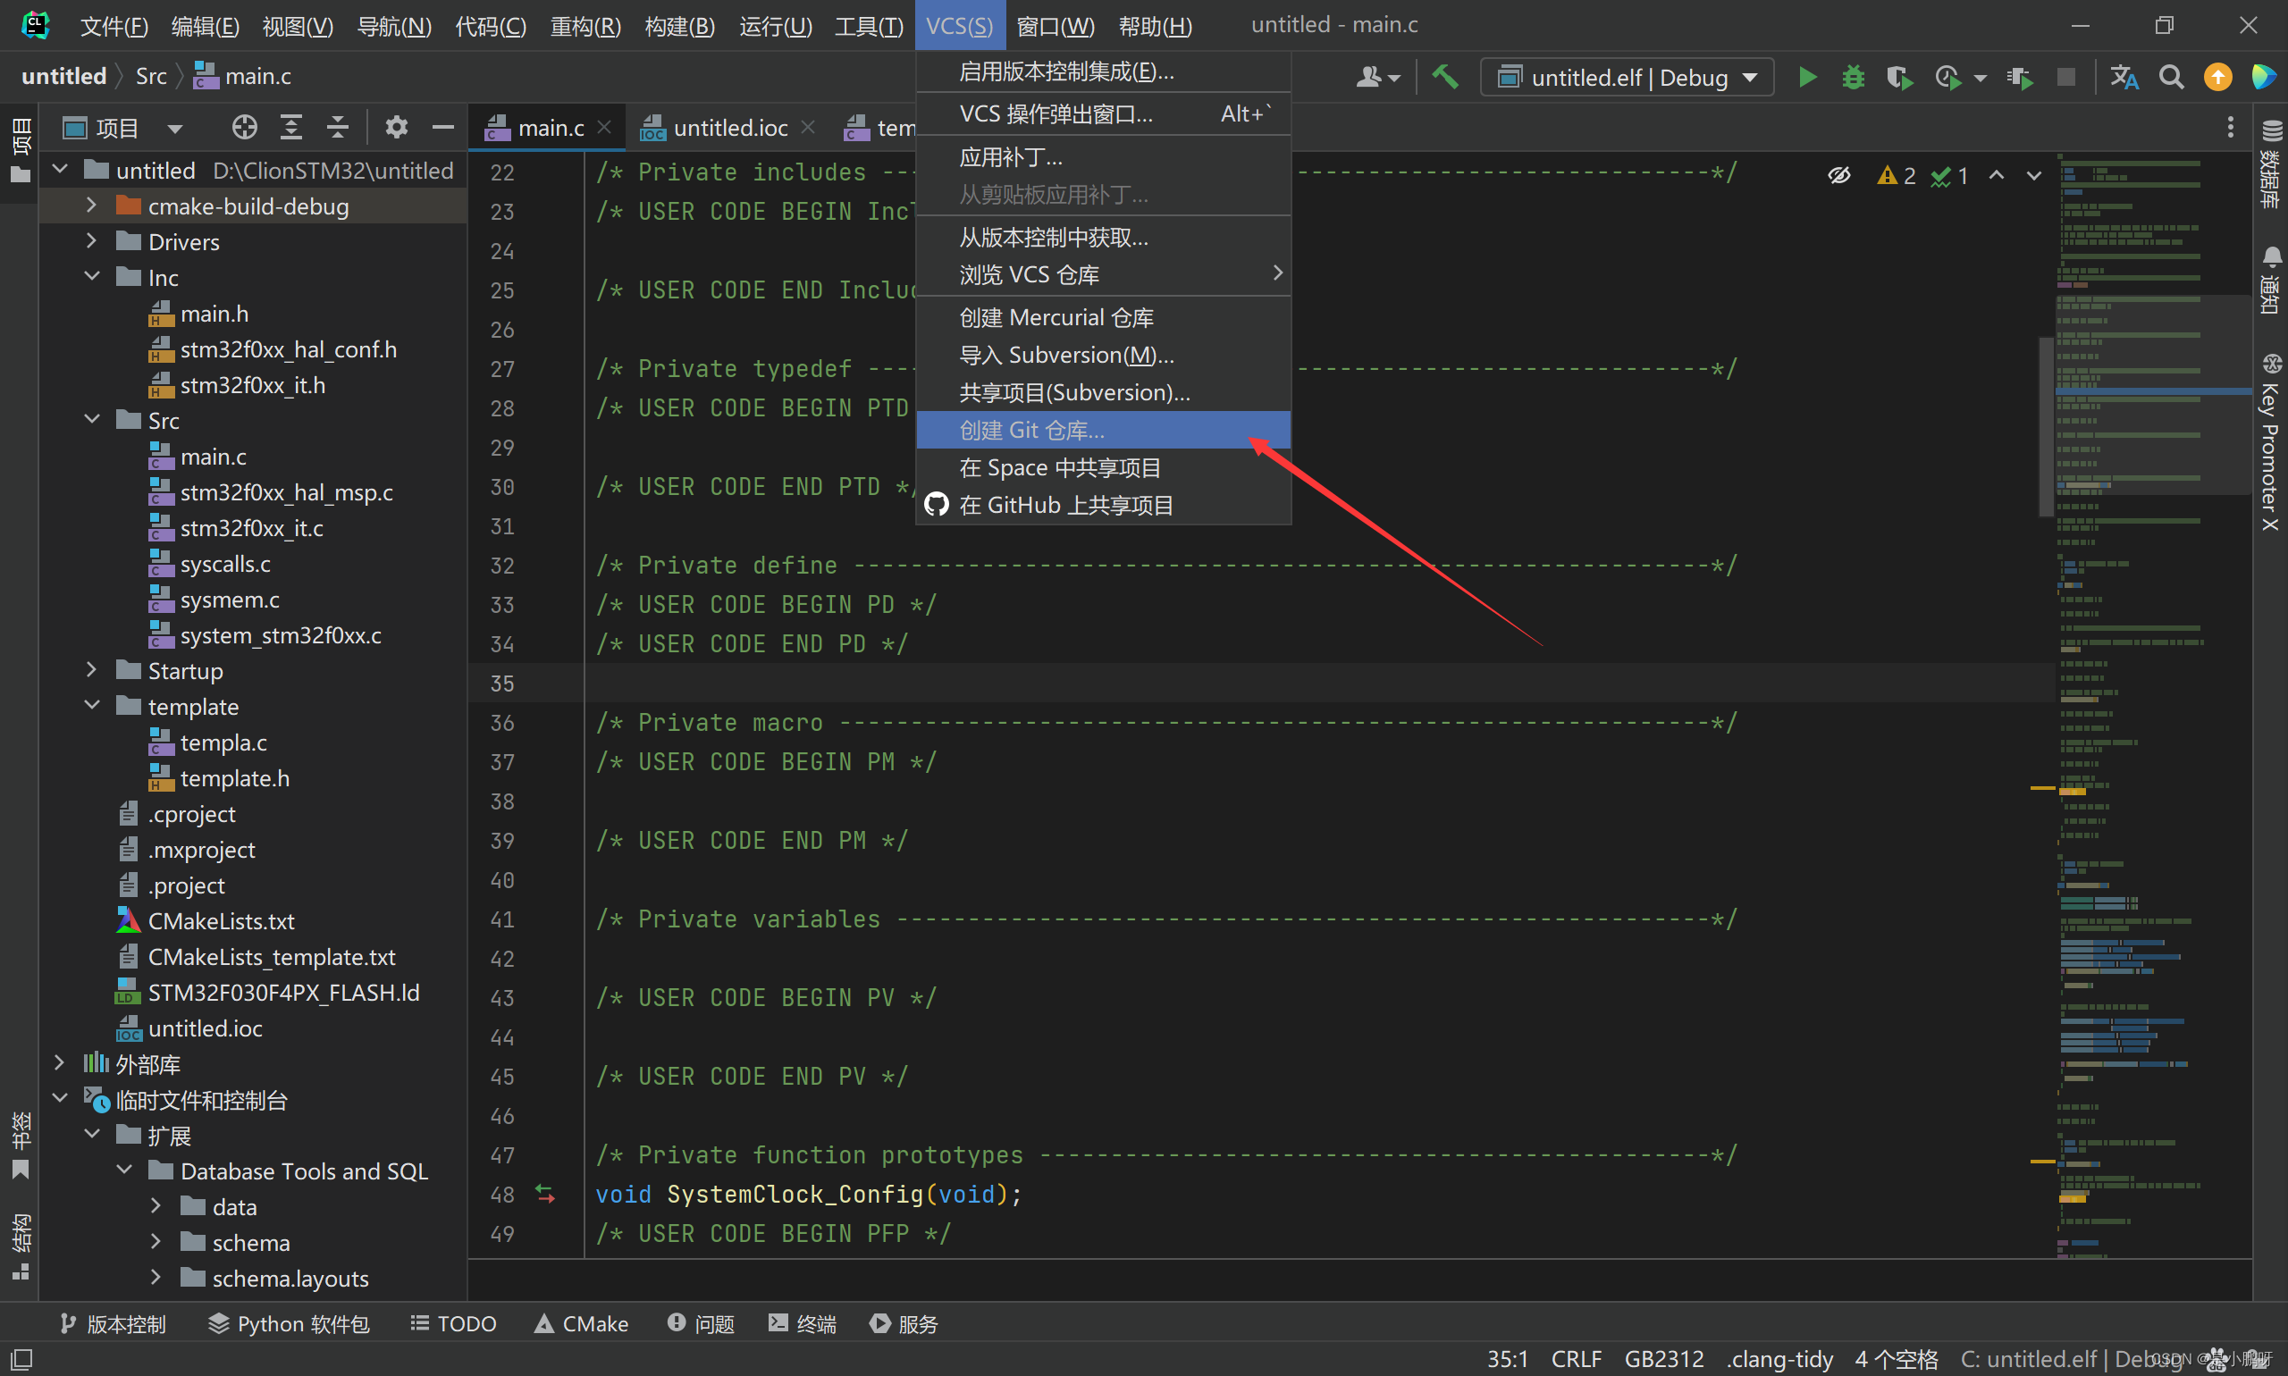Select Create Git Repository menu entry
Image resolution: width=2288 pixels, height=1376 pixels.
coord(1031,431)
